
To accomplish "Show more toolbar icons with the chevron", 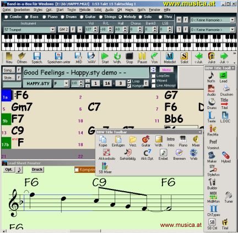I will (235, 53).
